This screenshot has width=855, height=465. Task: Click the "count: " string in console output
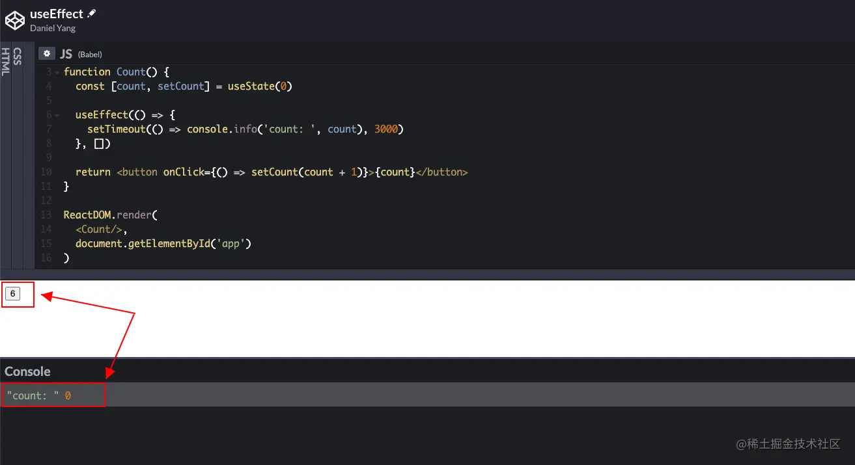tap(33, 395)
